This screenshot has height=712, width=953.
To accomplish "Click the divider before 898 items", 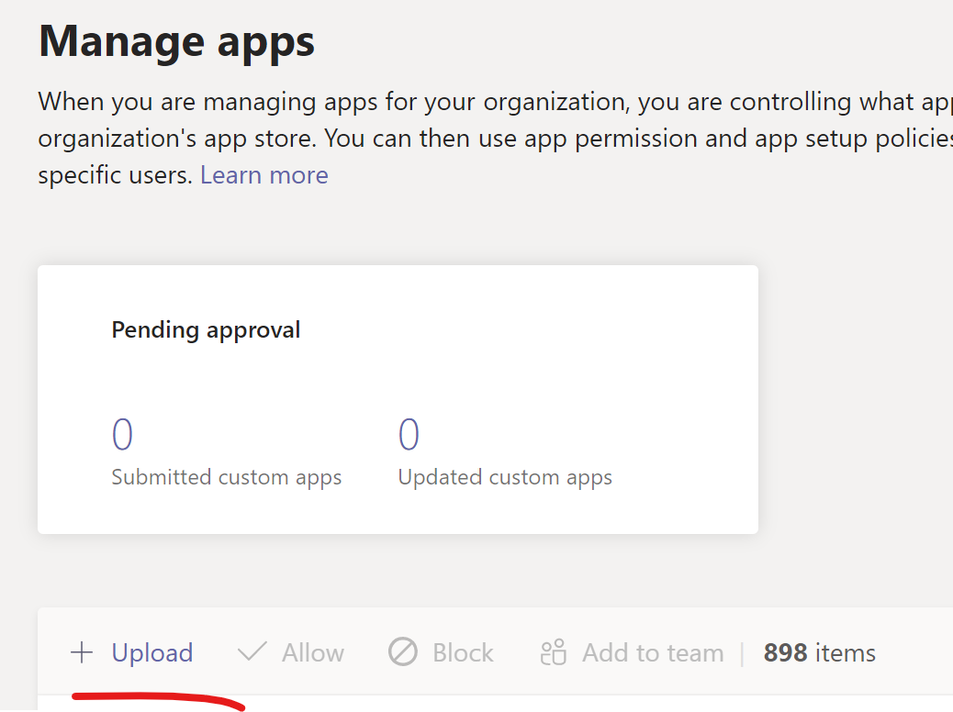I will [743, 652].
